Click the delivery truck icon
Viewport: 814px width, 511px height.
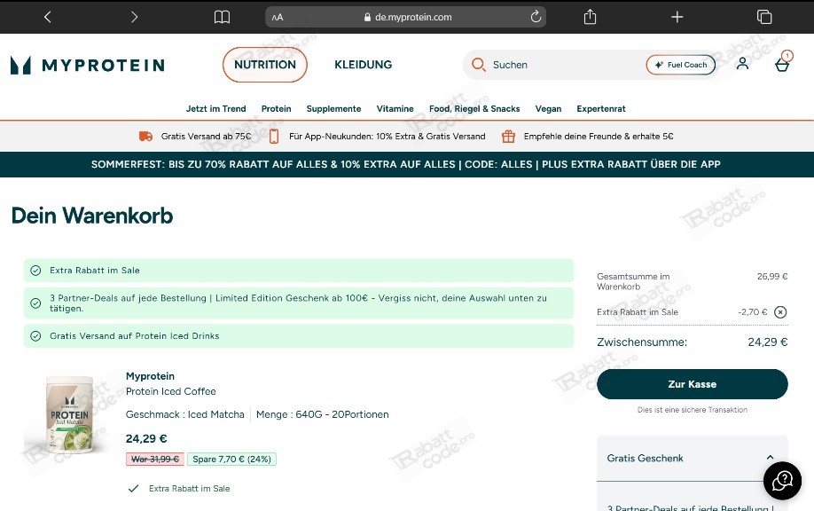(146, 136)
